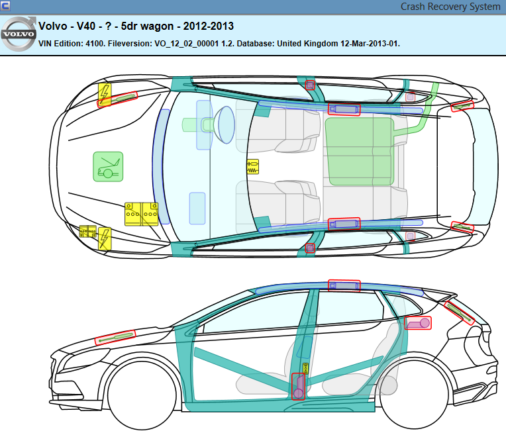506x435 pixels.
Task: Select the driver-side B-pillar seatbelt pretensioner, top view
Action: [310, 85]
